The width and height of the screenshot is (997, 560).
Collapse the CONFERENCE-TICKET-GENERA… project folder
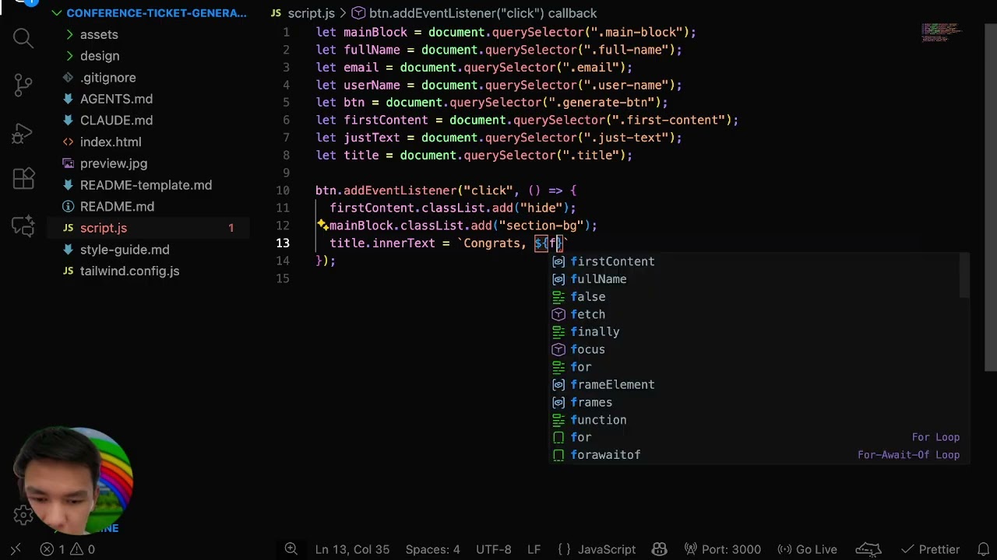[x=148, y=13]
